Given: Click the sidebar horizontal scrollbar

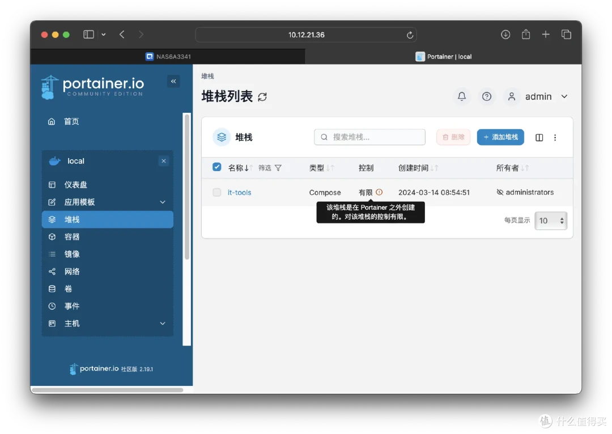Looking at the screenshot, I should (x=107, y=389).
